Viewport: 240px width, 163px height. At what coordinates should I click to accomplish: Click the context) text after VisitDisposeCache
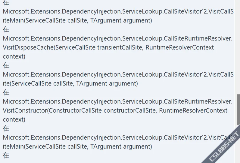tap(14, 56)
